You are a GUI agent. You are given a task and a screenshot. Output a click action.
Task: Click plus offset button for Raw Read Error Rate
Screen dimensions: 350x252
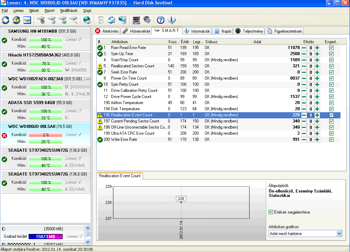click(317, 48)
